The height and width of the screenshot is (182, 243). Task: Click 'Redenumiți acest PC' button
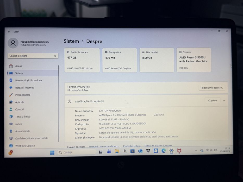tap(212, 88)
